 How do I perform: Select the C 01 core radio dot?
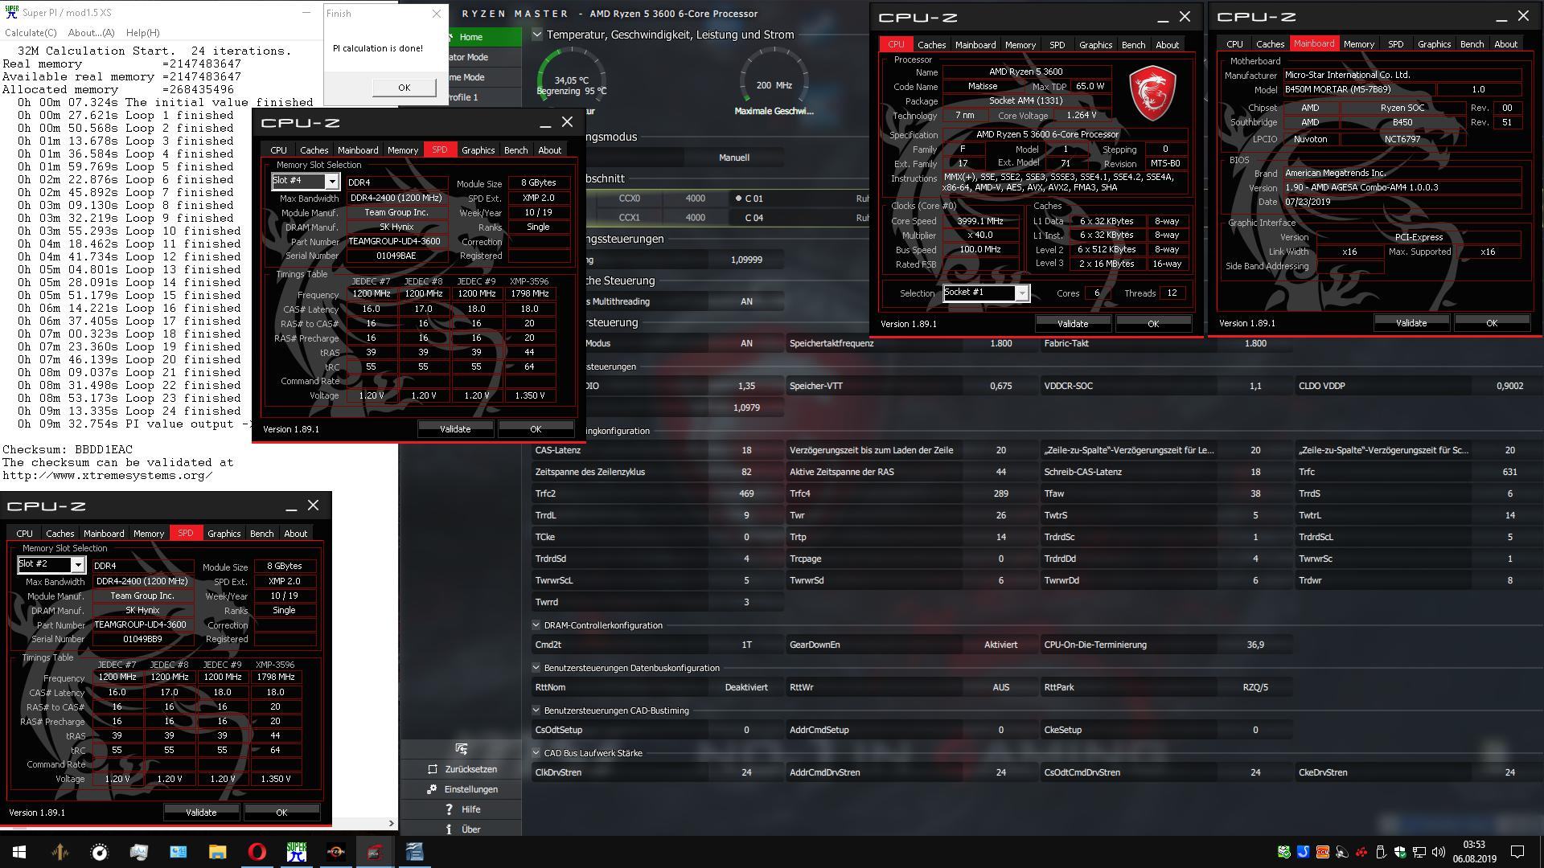tap(738, 199)
